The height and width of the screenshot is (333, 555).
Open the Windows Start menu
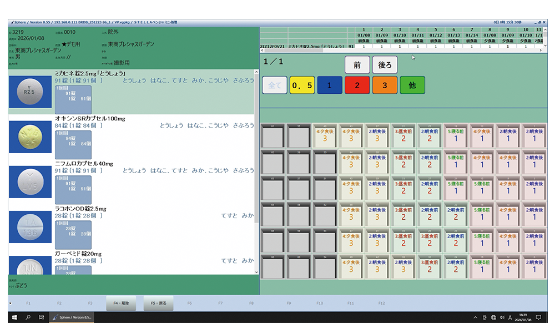click(14, 317)
